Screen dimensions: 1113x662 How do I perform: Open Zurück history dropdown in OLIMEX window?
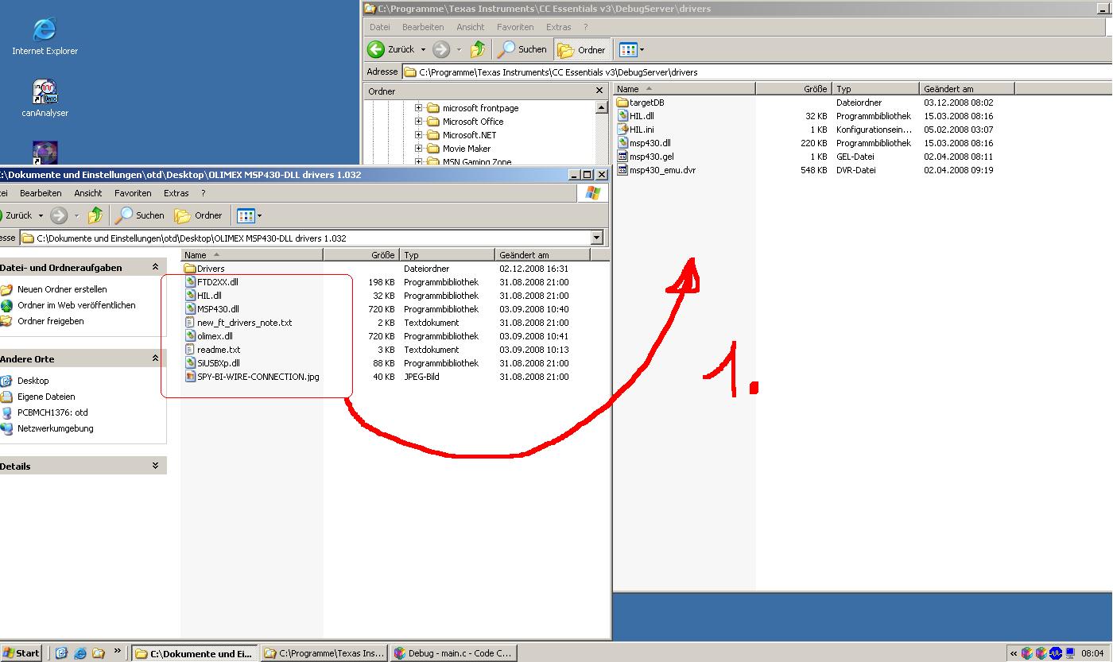[x=41, y=215]
